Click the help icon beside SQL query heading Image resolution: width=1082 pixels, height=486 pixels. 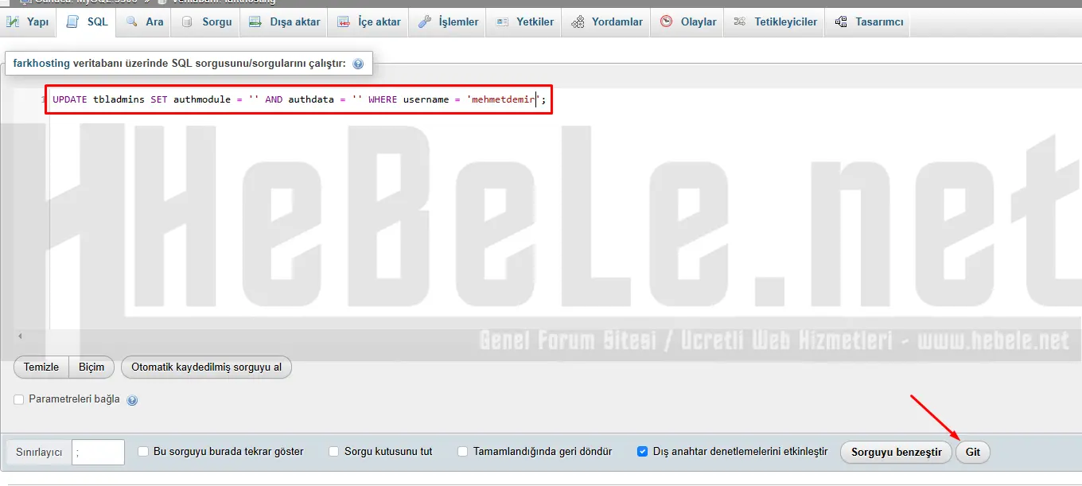pyautogui.click(x=358, y=64)
